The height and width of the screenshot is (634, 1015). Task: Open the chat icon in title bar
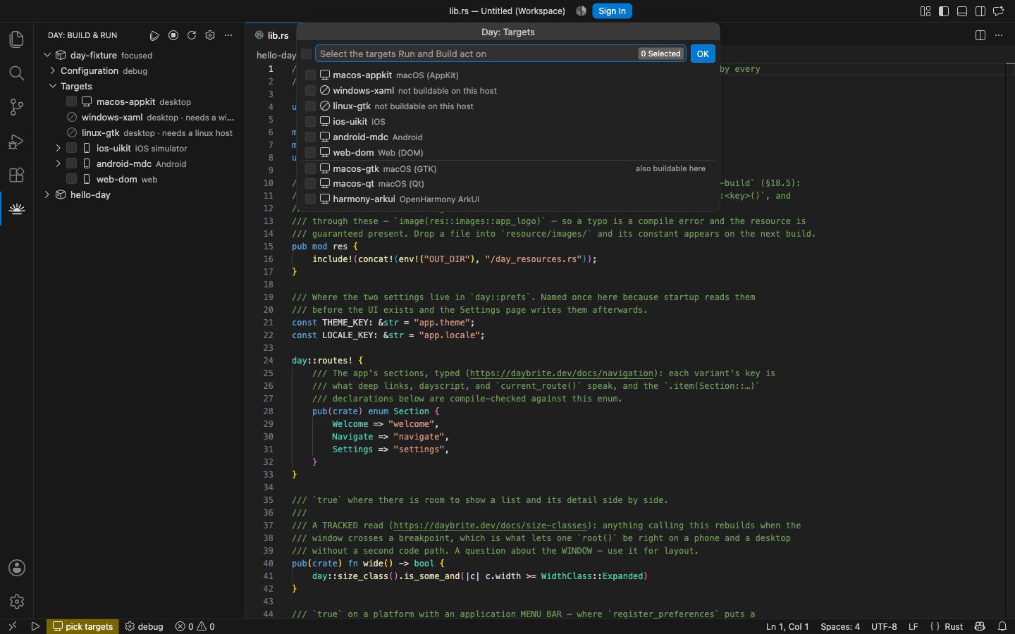[999, 11]
